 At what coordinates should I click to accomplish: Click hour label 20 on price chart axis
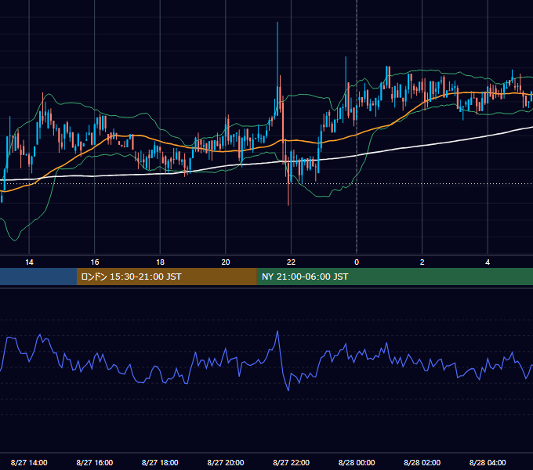click(x=226, y=262)
